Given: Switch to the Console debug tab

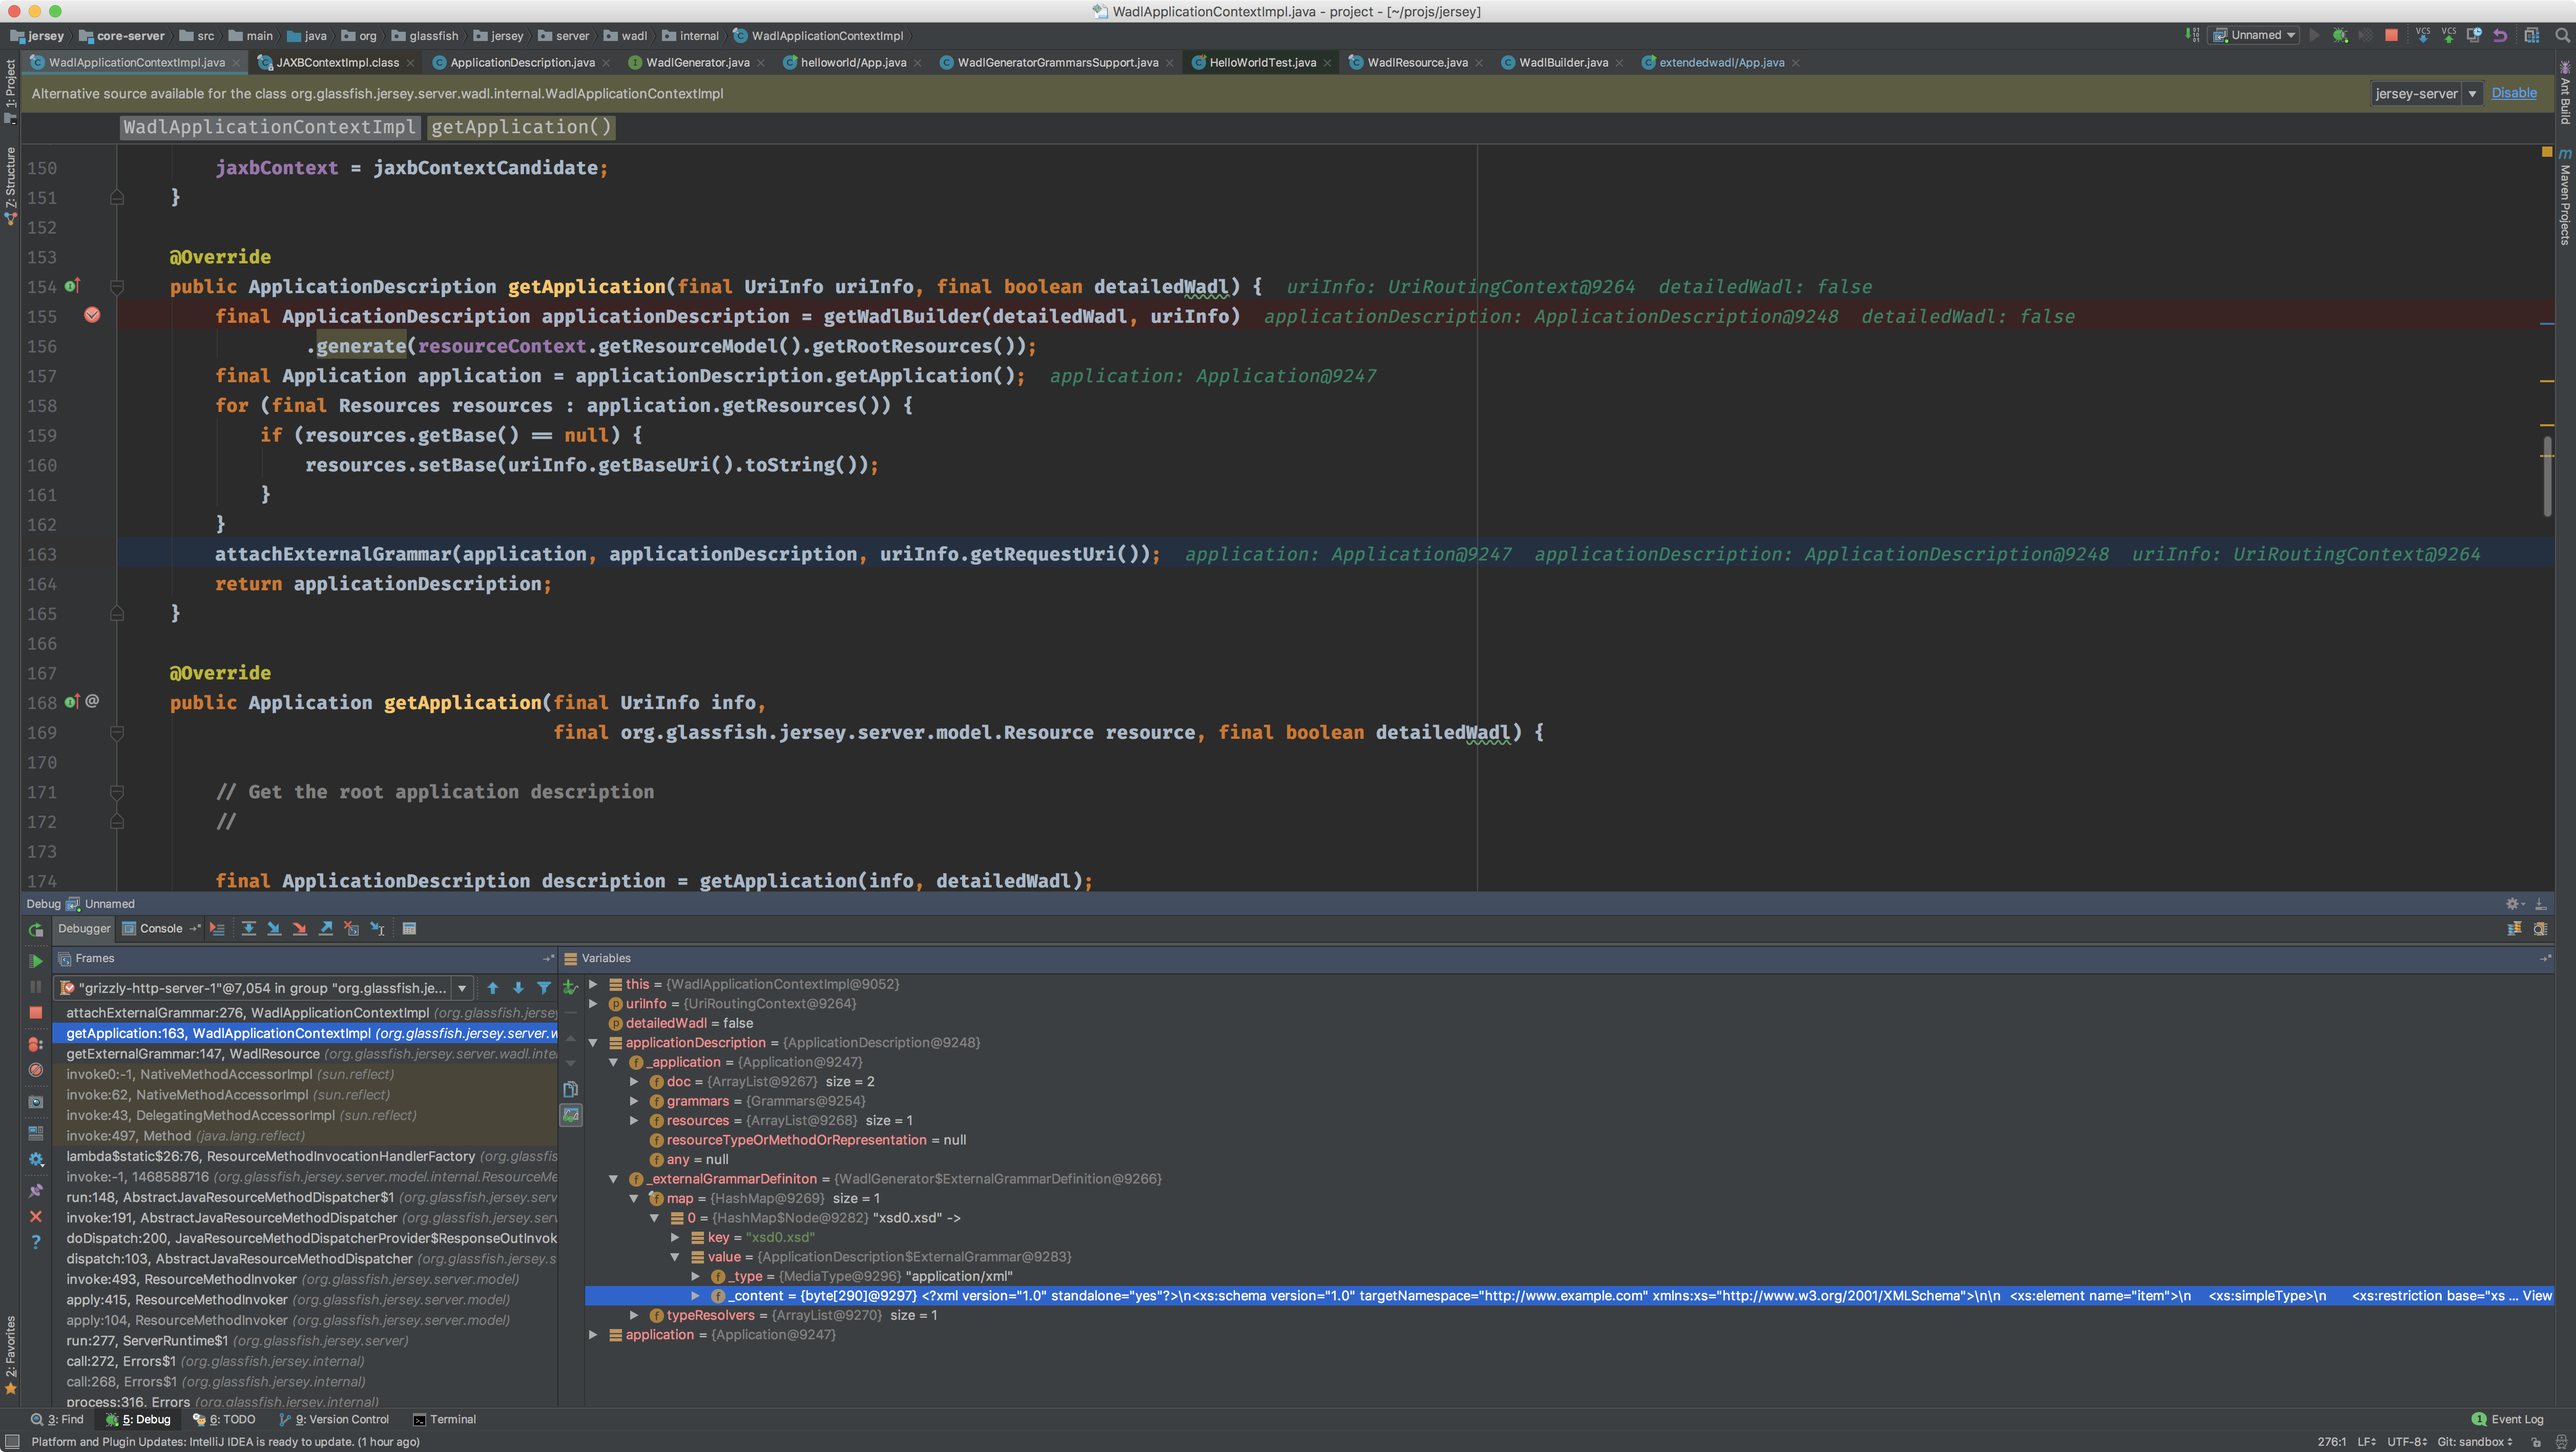Looking at the screenshot, I should (x=160, y=929).
